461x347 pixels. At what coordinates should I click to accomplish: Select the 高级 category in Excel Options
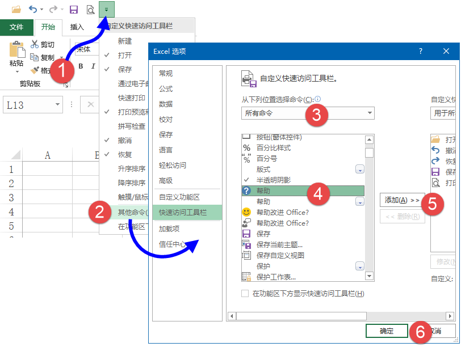[166, 180]
